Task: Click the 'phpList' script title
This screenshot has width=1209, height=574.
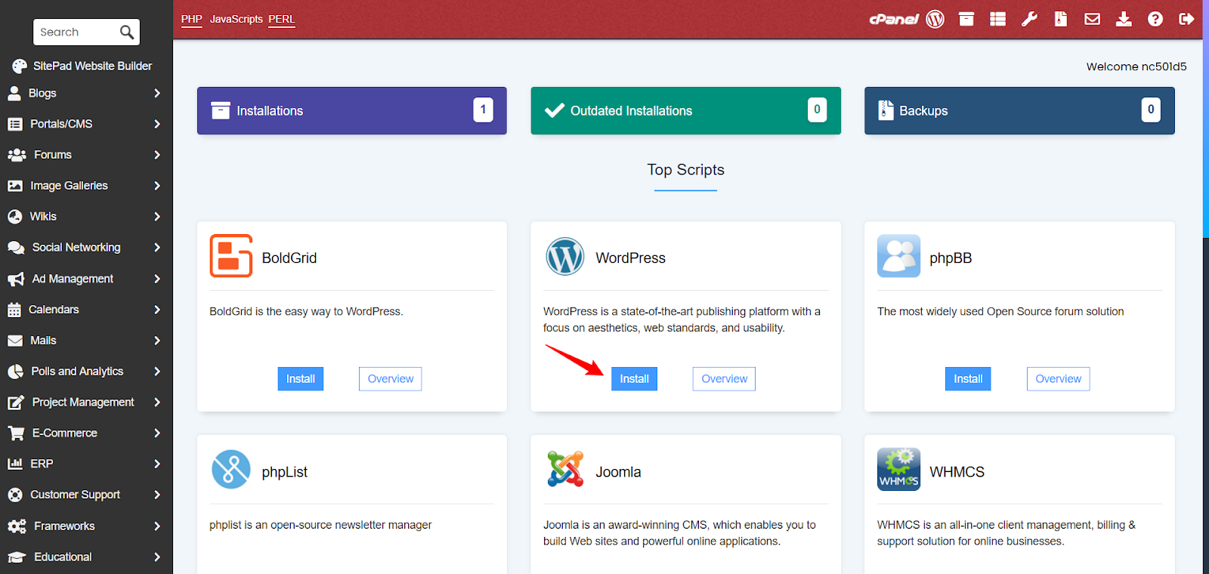Action: [x=285, y=472]
